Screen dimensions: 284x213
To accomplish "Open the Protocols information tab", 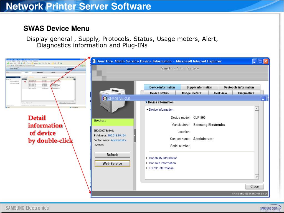I will (x=239, y=87).
